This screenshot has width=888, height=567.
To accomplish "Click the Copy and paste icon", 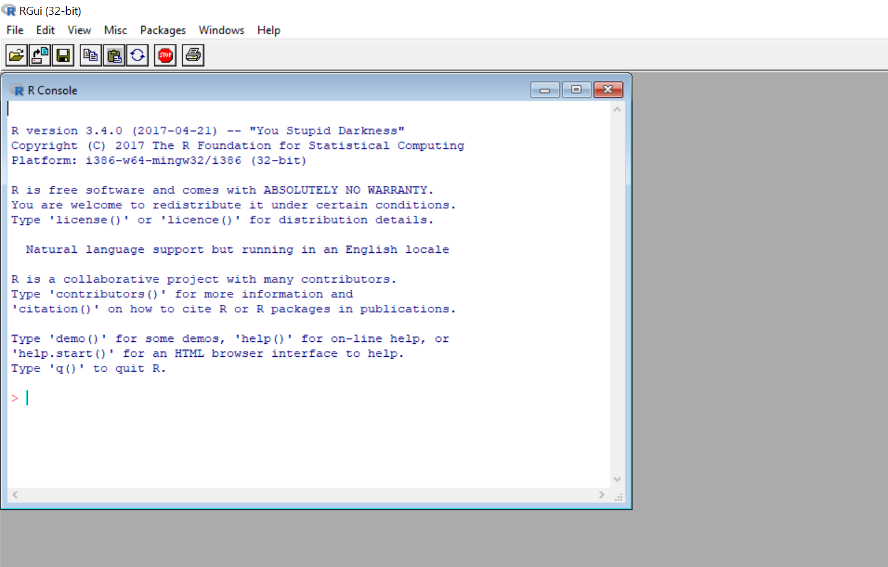I will point(137,56).
